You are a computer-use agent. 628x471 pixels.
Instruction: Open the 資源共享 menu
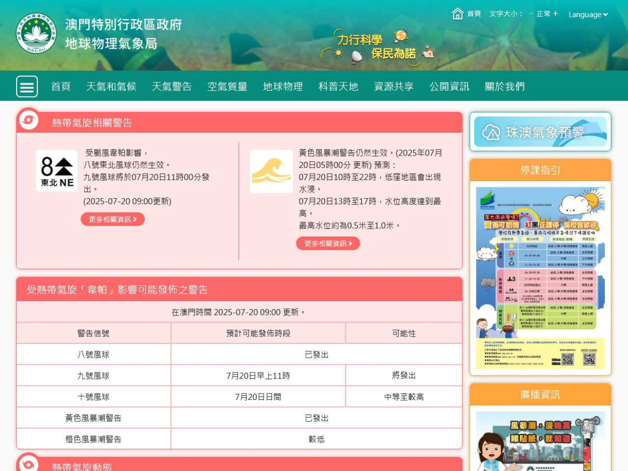tap(393, 86)
